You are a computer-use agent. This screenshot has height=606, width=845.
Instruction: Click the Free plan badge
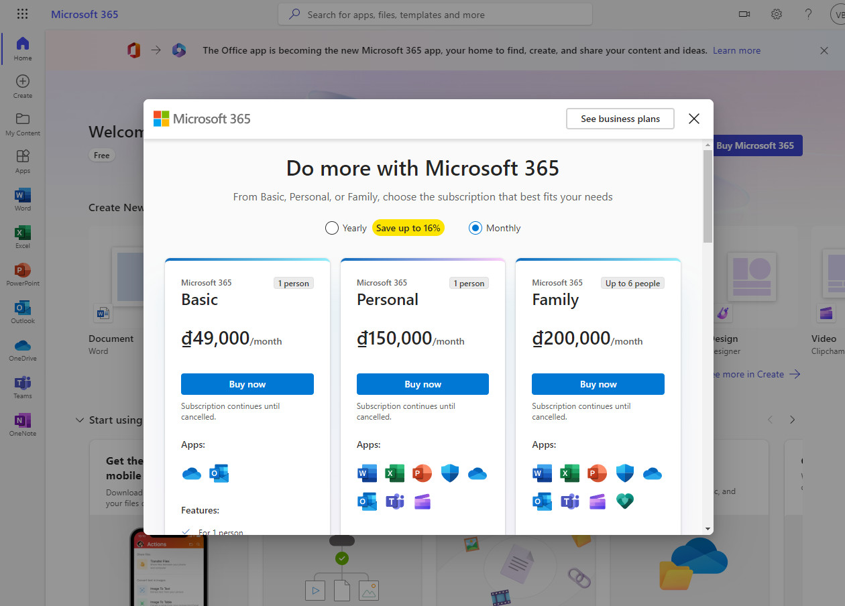point(102,155)
